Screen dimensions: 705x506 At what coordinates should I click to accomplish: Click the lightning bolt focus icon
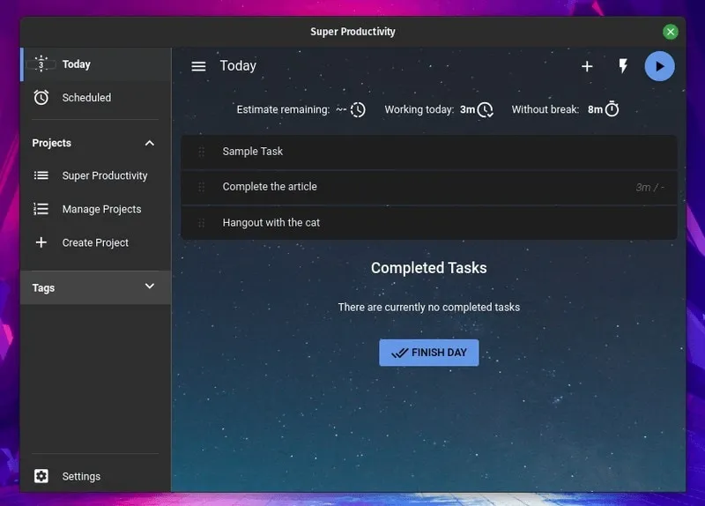[623, 66]
